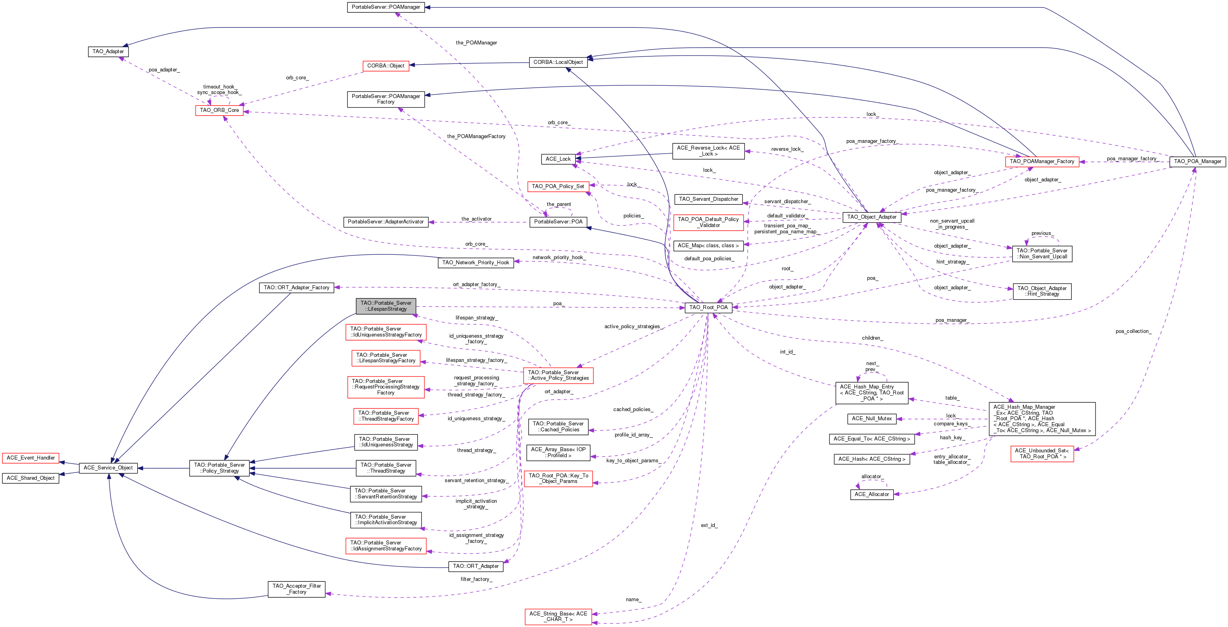Open the TAO_POAManager_Factory class box
Screen dimensions: 1228x627
pyautogui.click(x=1042, y=162)
